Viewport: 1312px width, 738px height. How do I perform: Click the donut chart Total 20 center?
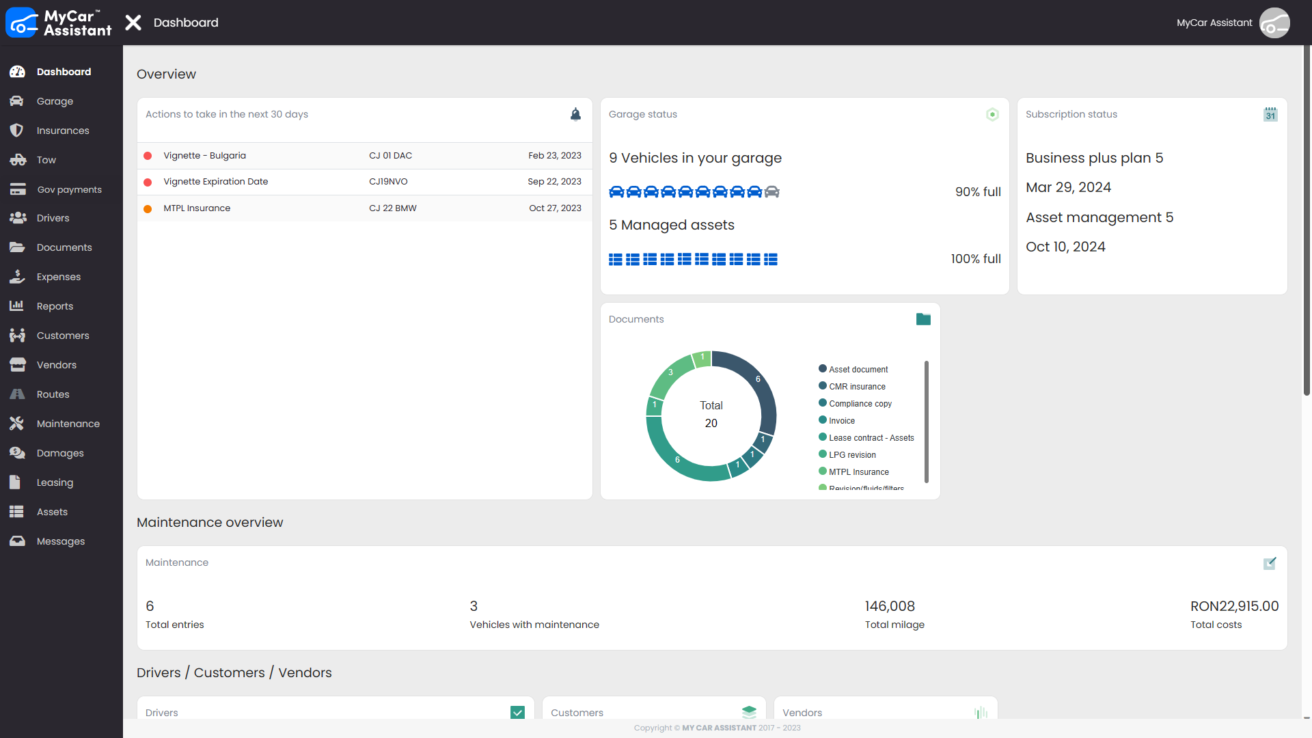click(711, 415)
